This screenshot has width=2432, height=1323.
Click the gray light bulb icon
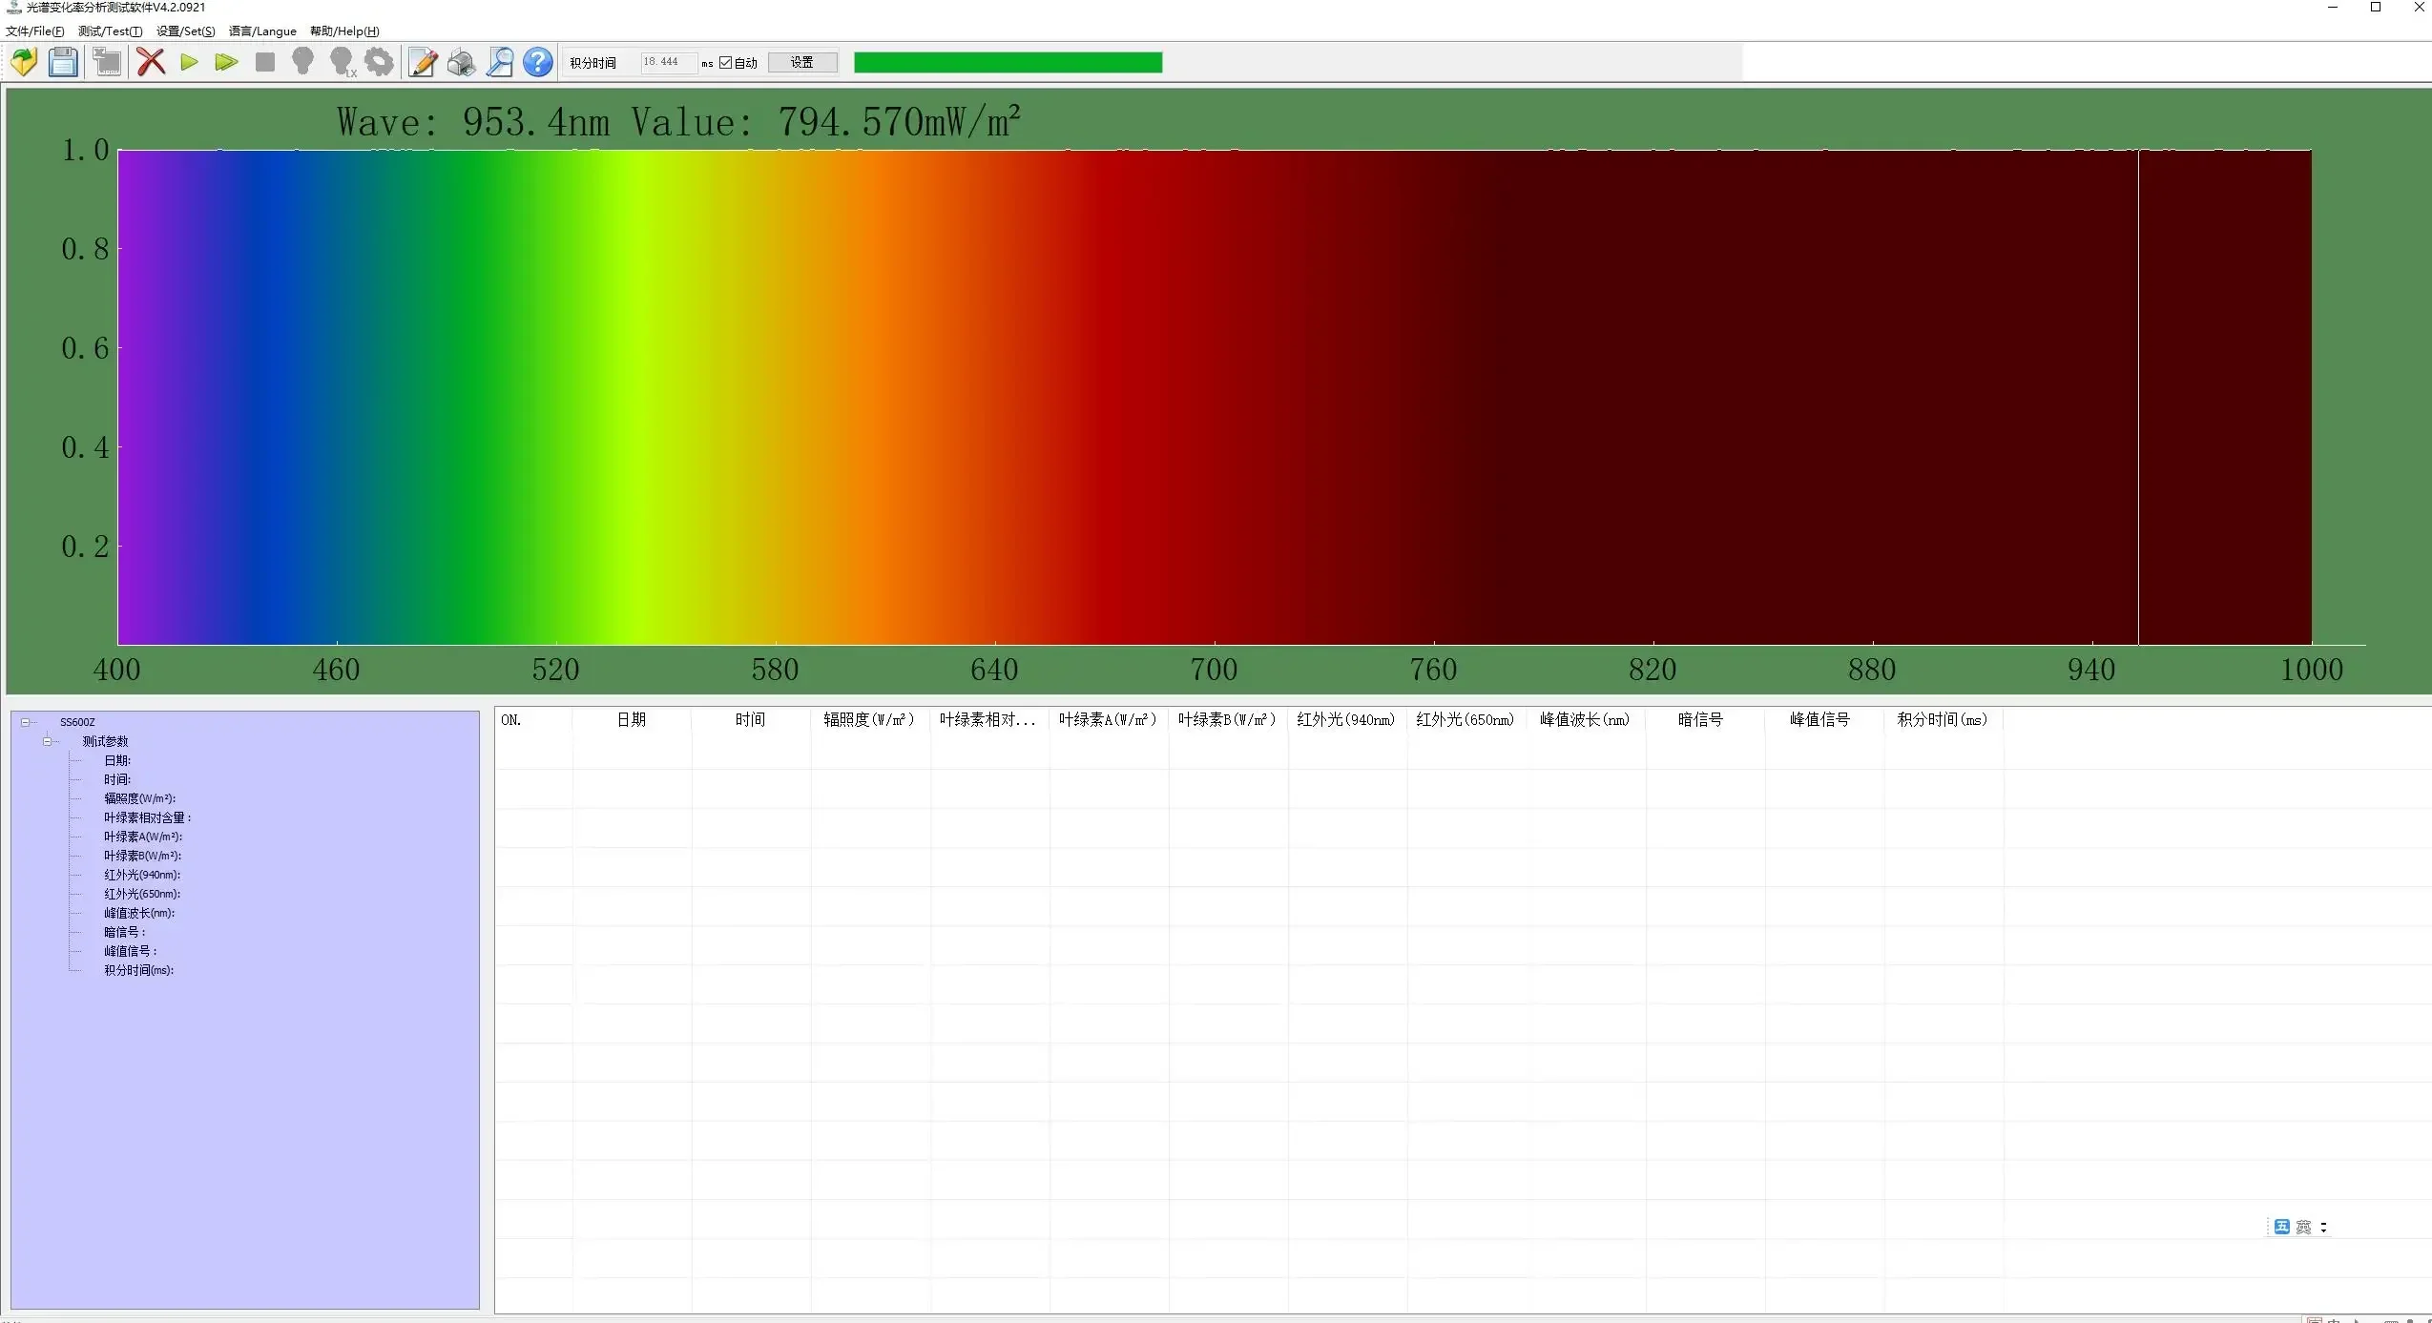pos(302,62)
